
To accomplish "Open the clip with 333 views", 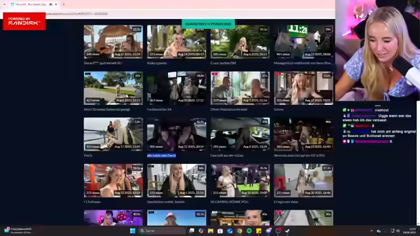I will point(114,134).
